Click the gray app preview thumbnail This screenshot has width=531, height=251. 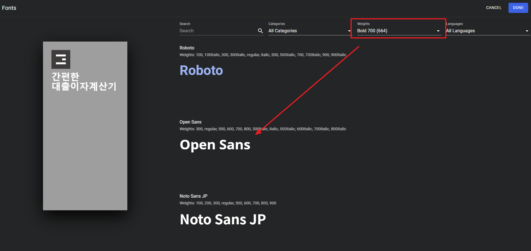[85, 126]
